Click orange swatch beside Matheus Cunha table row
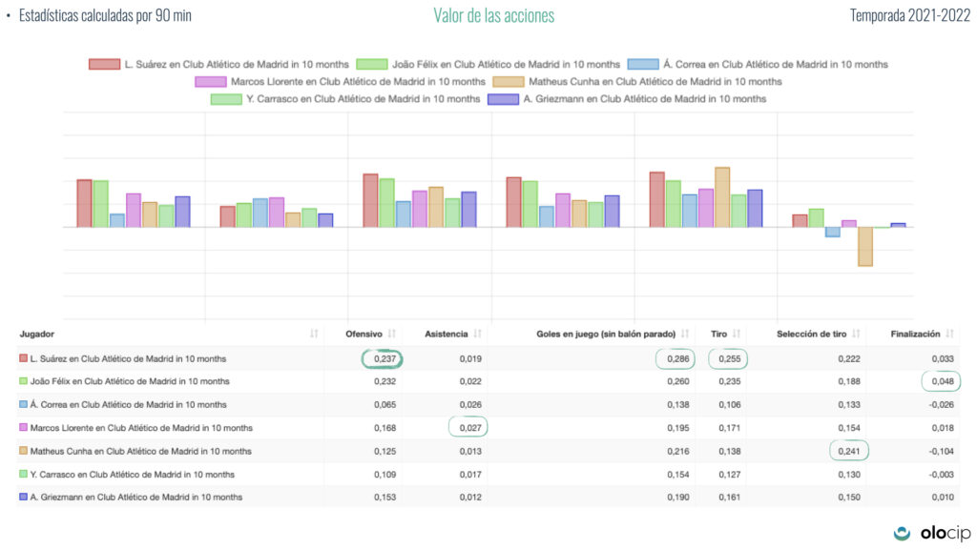 pos(24,451)
